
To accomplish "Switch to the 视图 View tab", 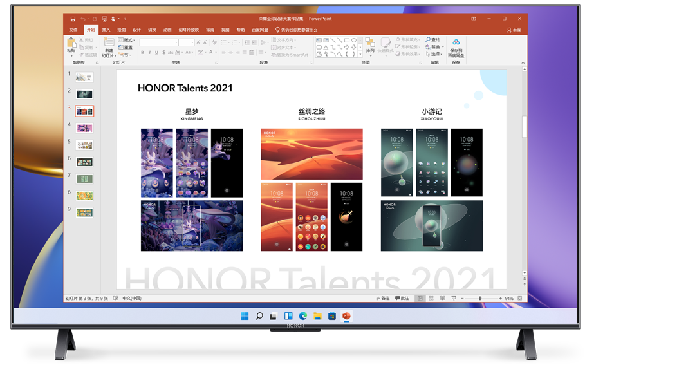I will click(x=225, y=30).
